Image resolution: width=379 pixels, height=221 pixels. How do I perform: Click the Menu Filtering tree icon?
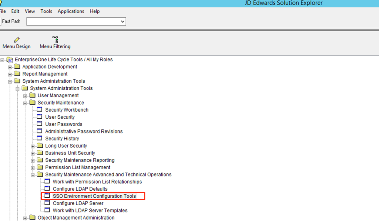point(55,39)
